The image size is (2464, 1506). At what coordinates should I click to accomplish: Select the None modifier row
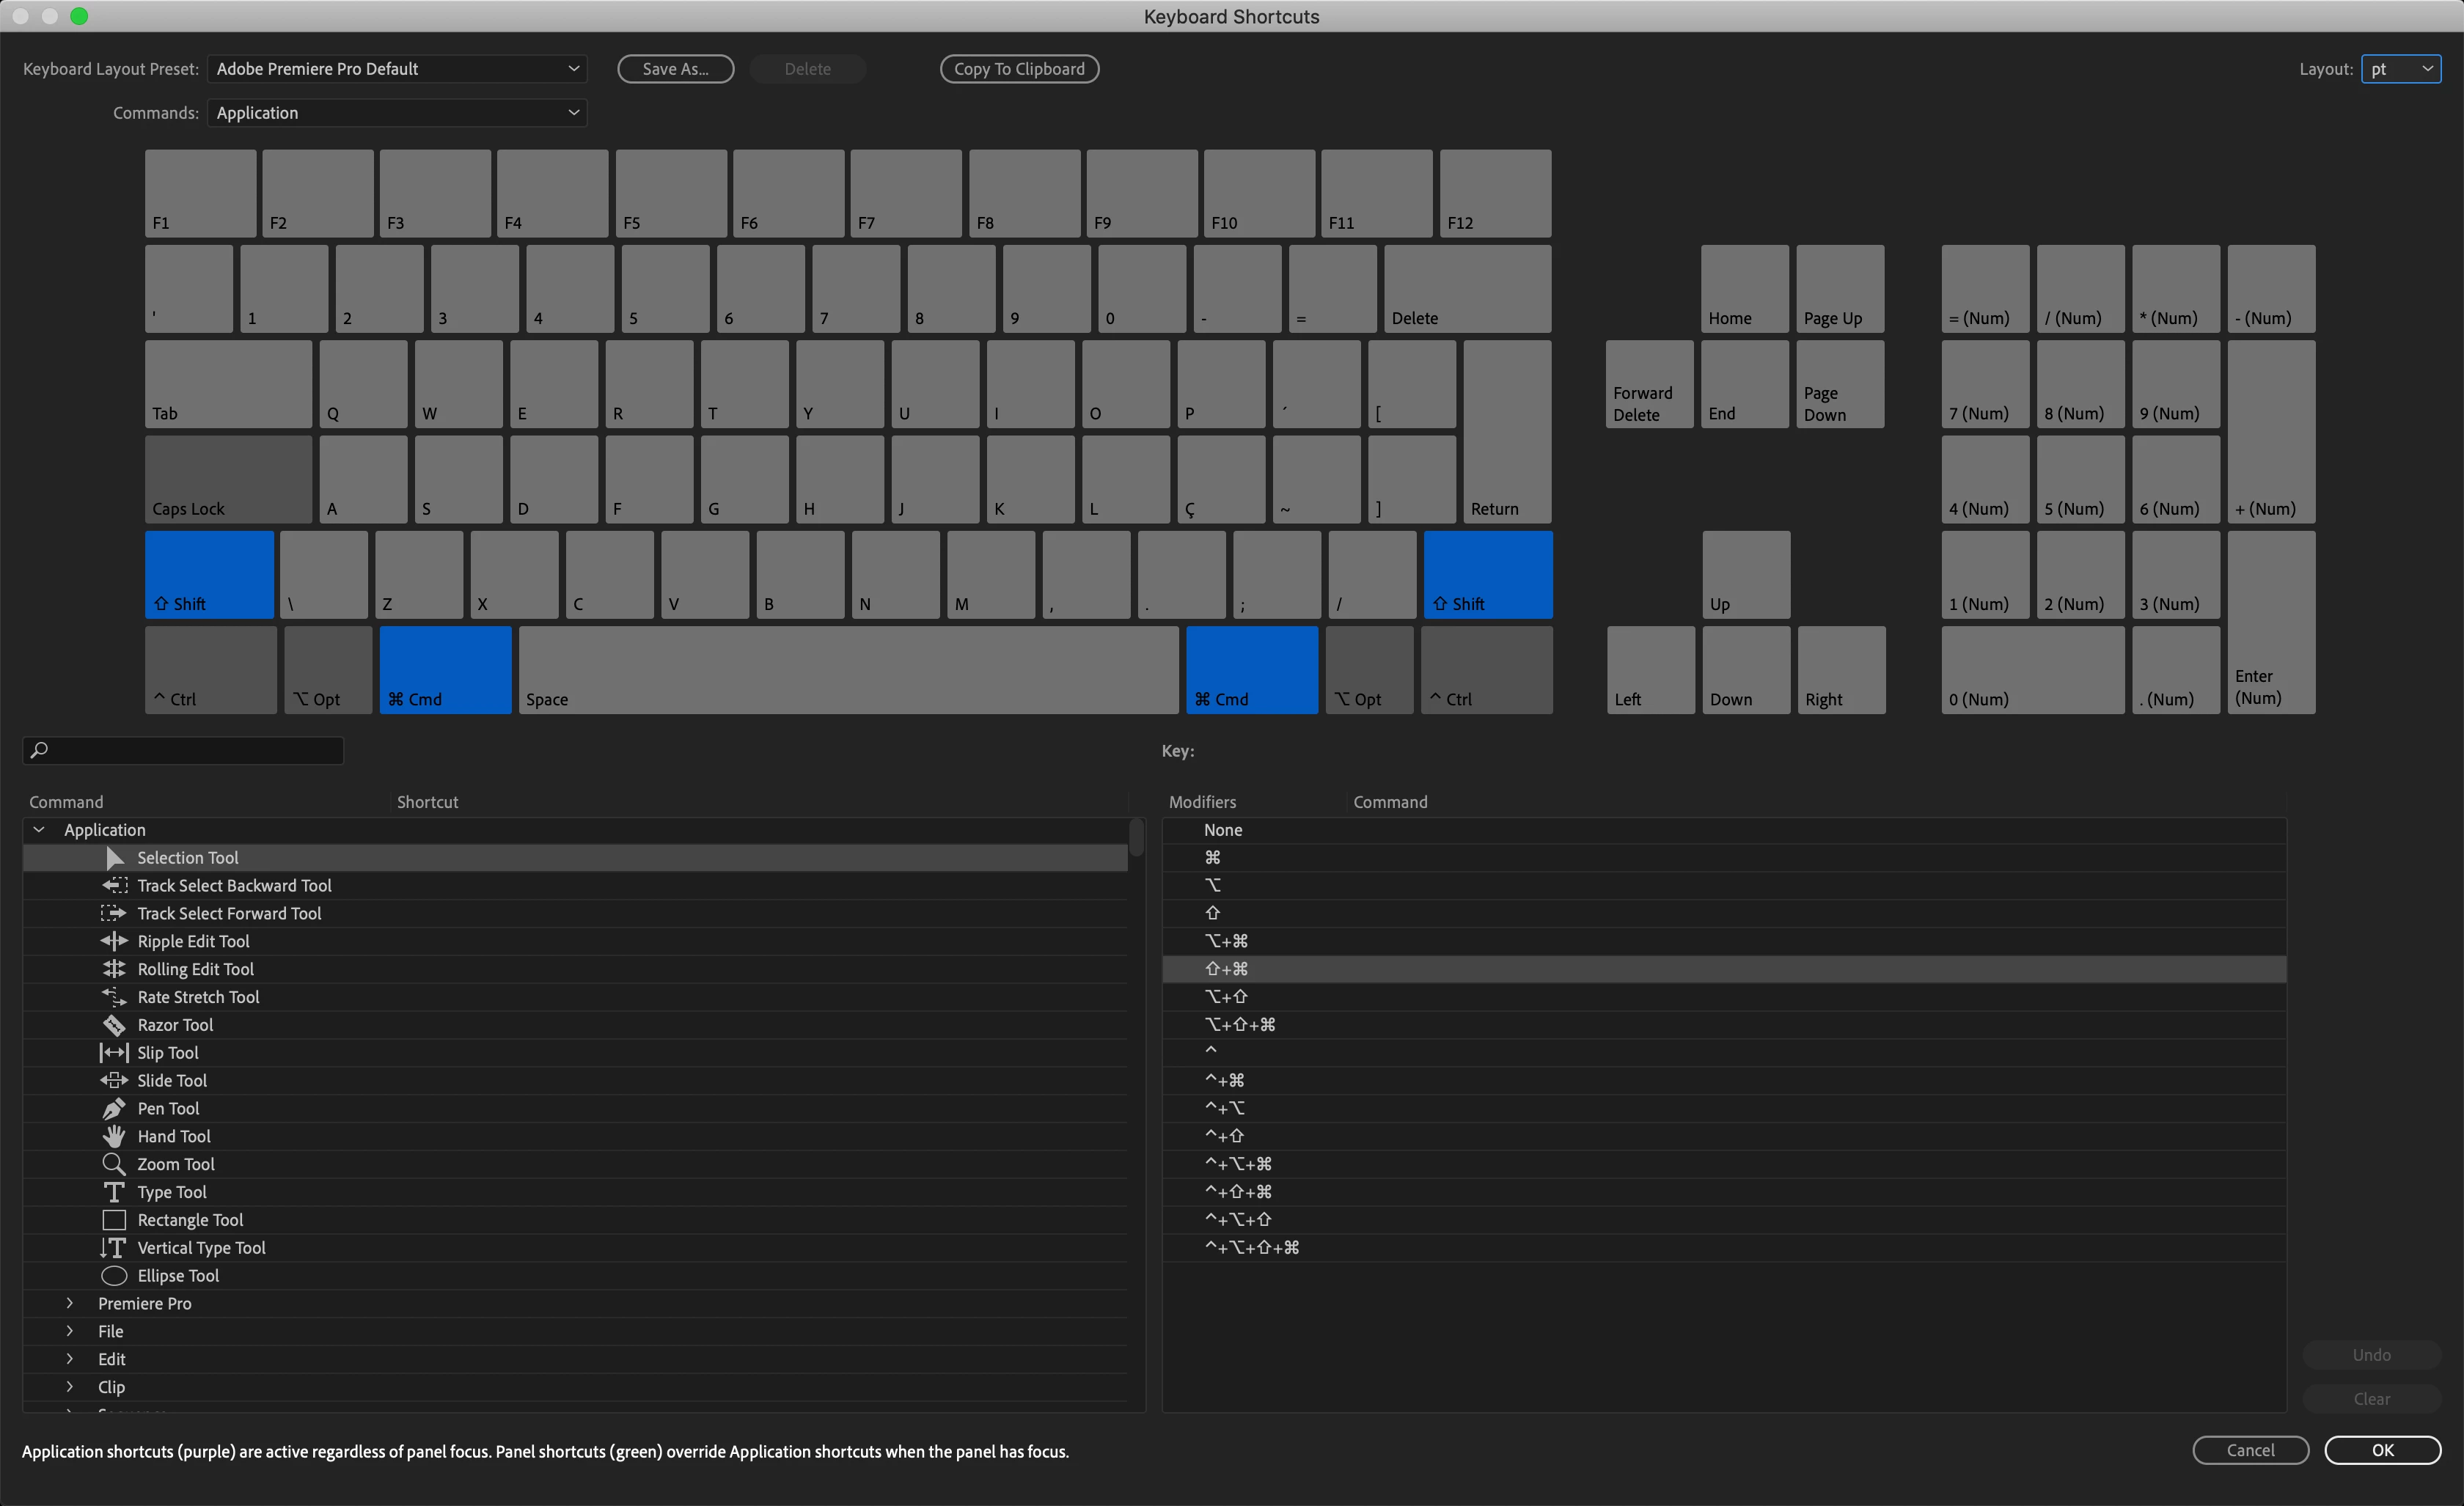(1223, 830)
